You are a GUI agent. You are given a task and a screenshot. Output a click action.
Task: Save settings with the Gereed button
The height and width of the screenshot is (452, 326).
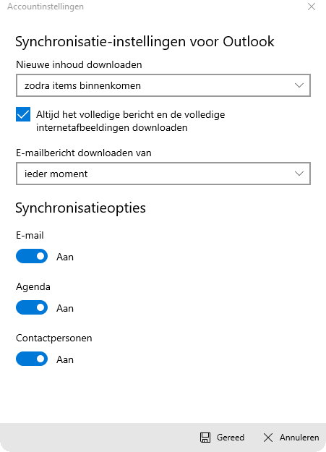(222, 438)
